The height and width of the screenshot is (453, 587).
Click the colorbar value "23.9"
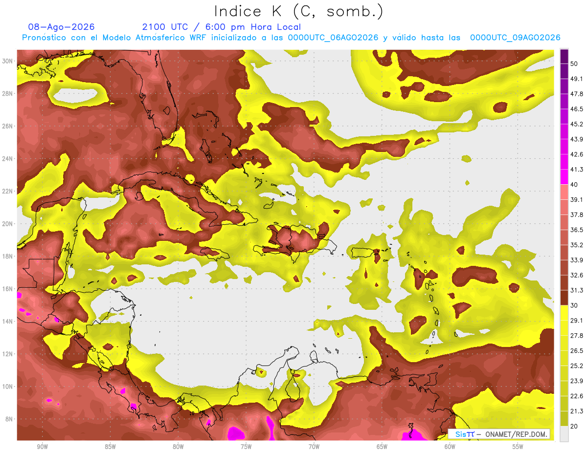click(577, 381)
